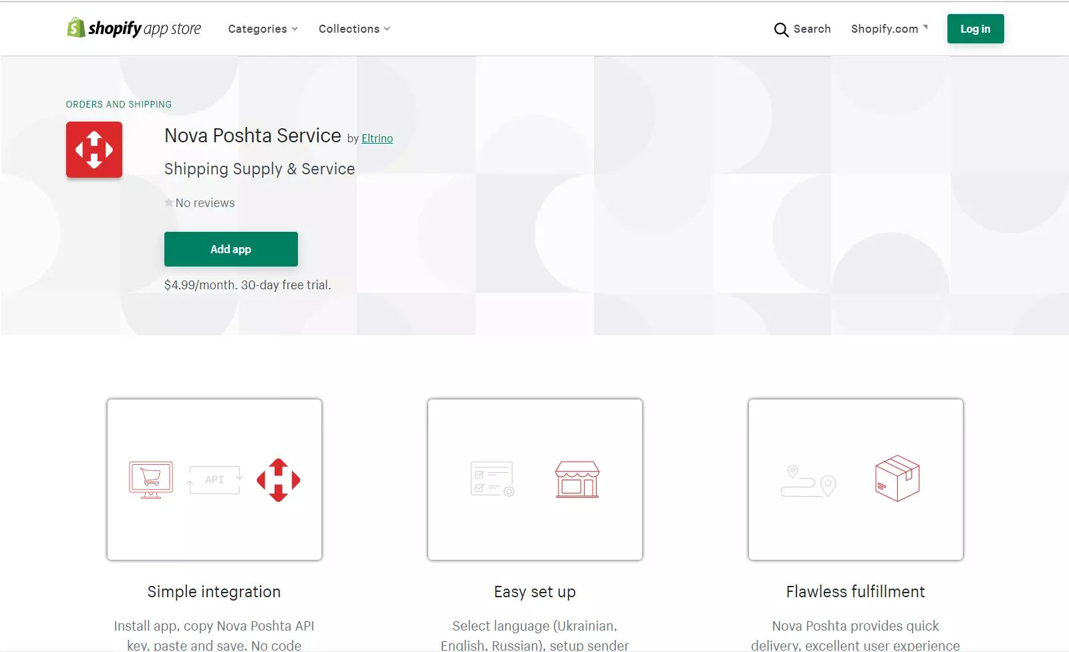Viewport: 1069px width, 652px height.
Task: Click the route location pins icon
Action: tap(808, 481)
